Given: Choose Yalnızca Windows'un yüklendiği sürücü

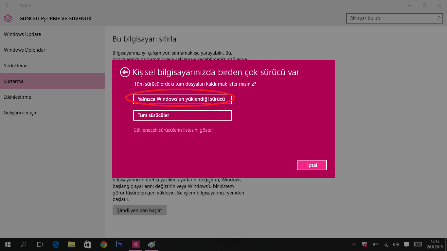Looking at the screenshot, I should [x=182, y=99].
